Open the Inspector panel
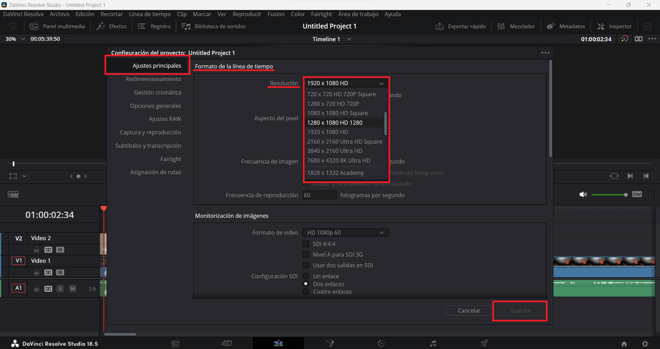 pos(615,26)
